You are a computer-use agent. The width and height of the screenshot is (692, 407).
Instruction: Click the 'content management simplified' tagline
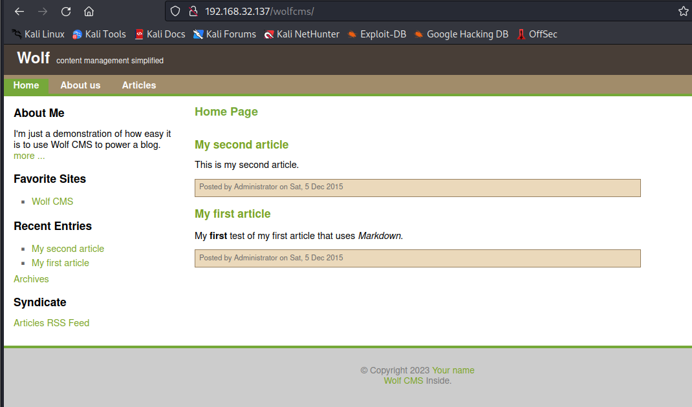[110, 61]
